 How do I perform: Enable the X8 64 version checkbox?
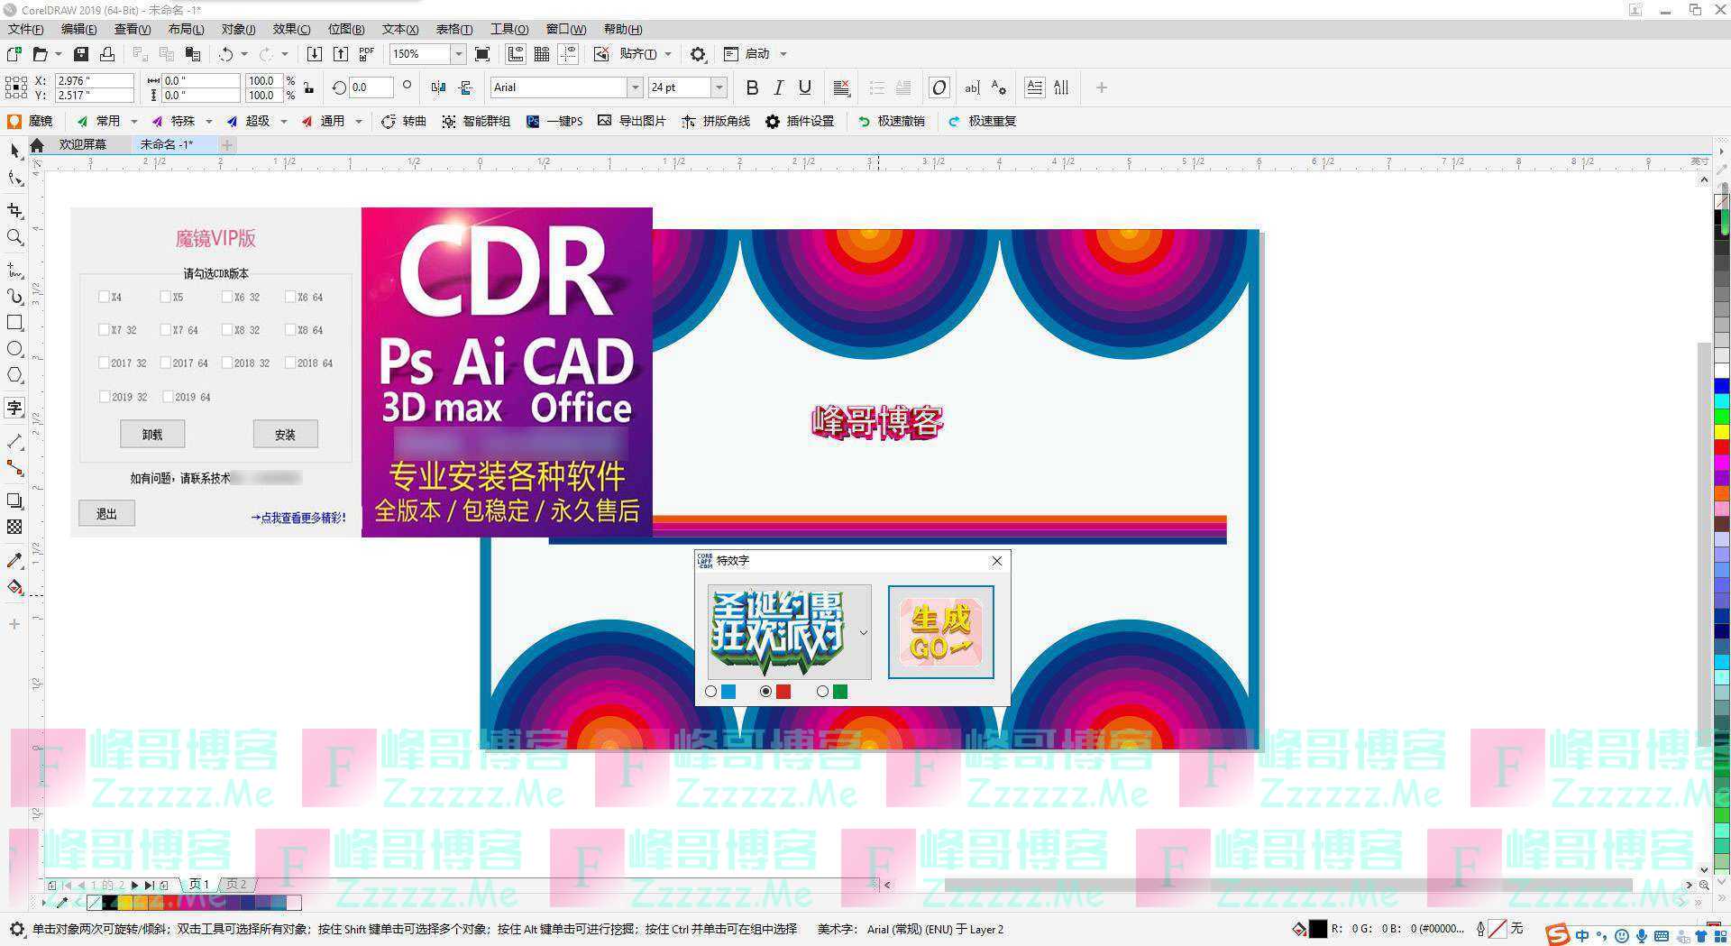click(x=290, y=330)
